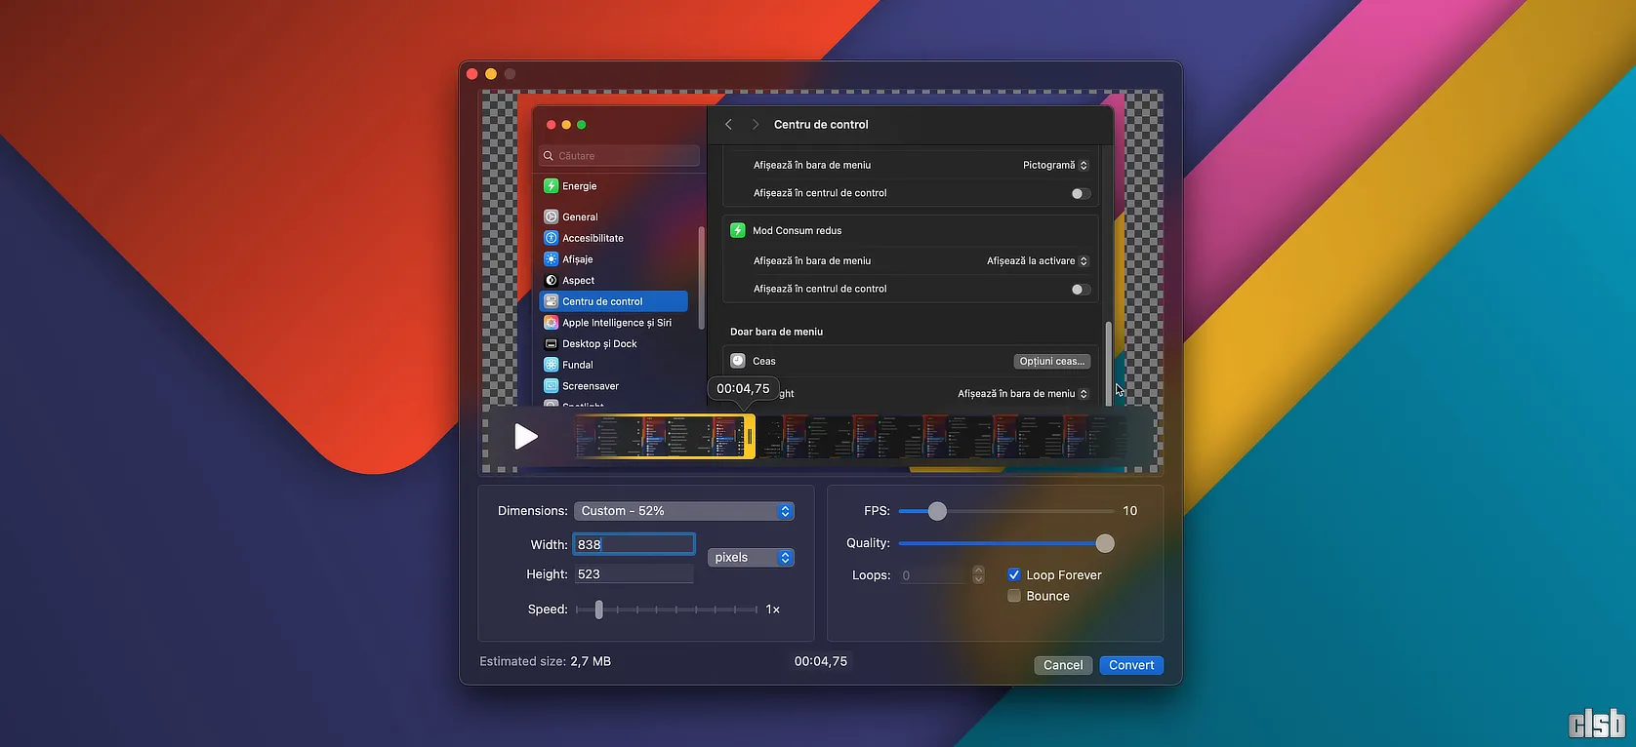Image resolution: width=1636 pixels, height=747 pixels.
Task: Focus the Width input field
Action: coord(634,544)
